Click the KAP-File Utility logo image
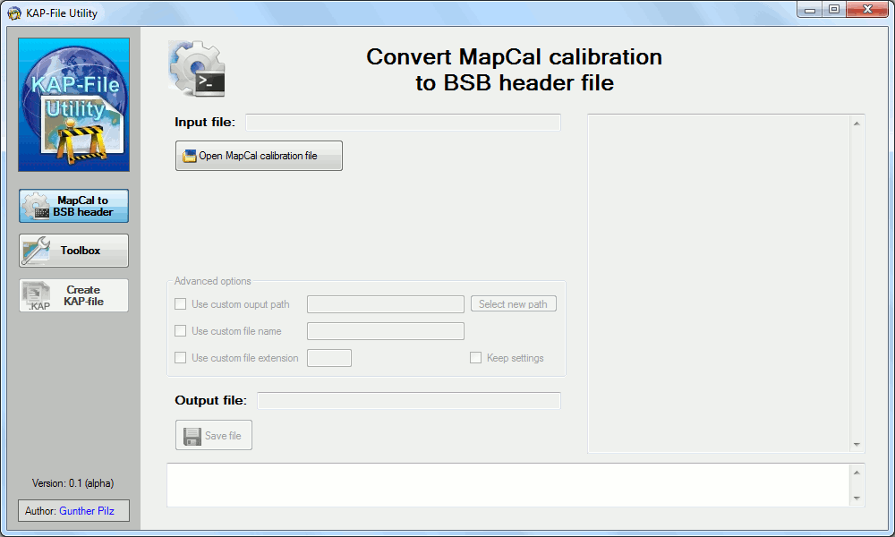Screen dimensions: 895x537 [73, 105]
